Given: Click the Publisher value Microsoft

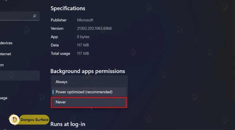Looking at the screenshot, I should 85,20.
